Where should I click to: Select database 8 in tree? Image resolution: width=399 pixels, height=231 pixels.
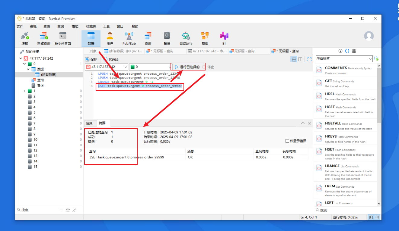[34, 129]
